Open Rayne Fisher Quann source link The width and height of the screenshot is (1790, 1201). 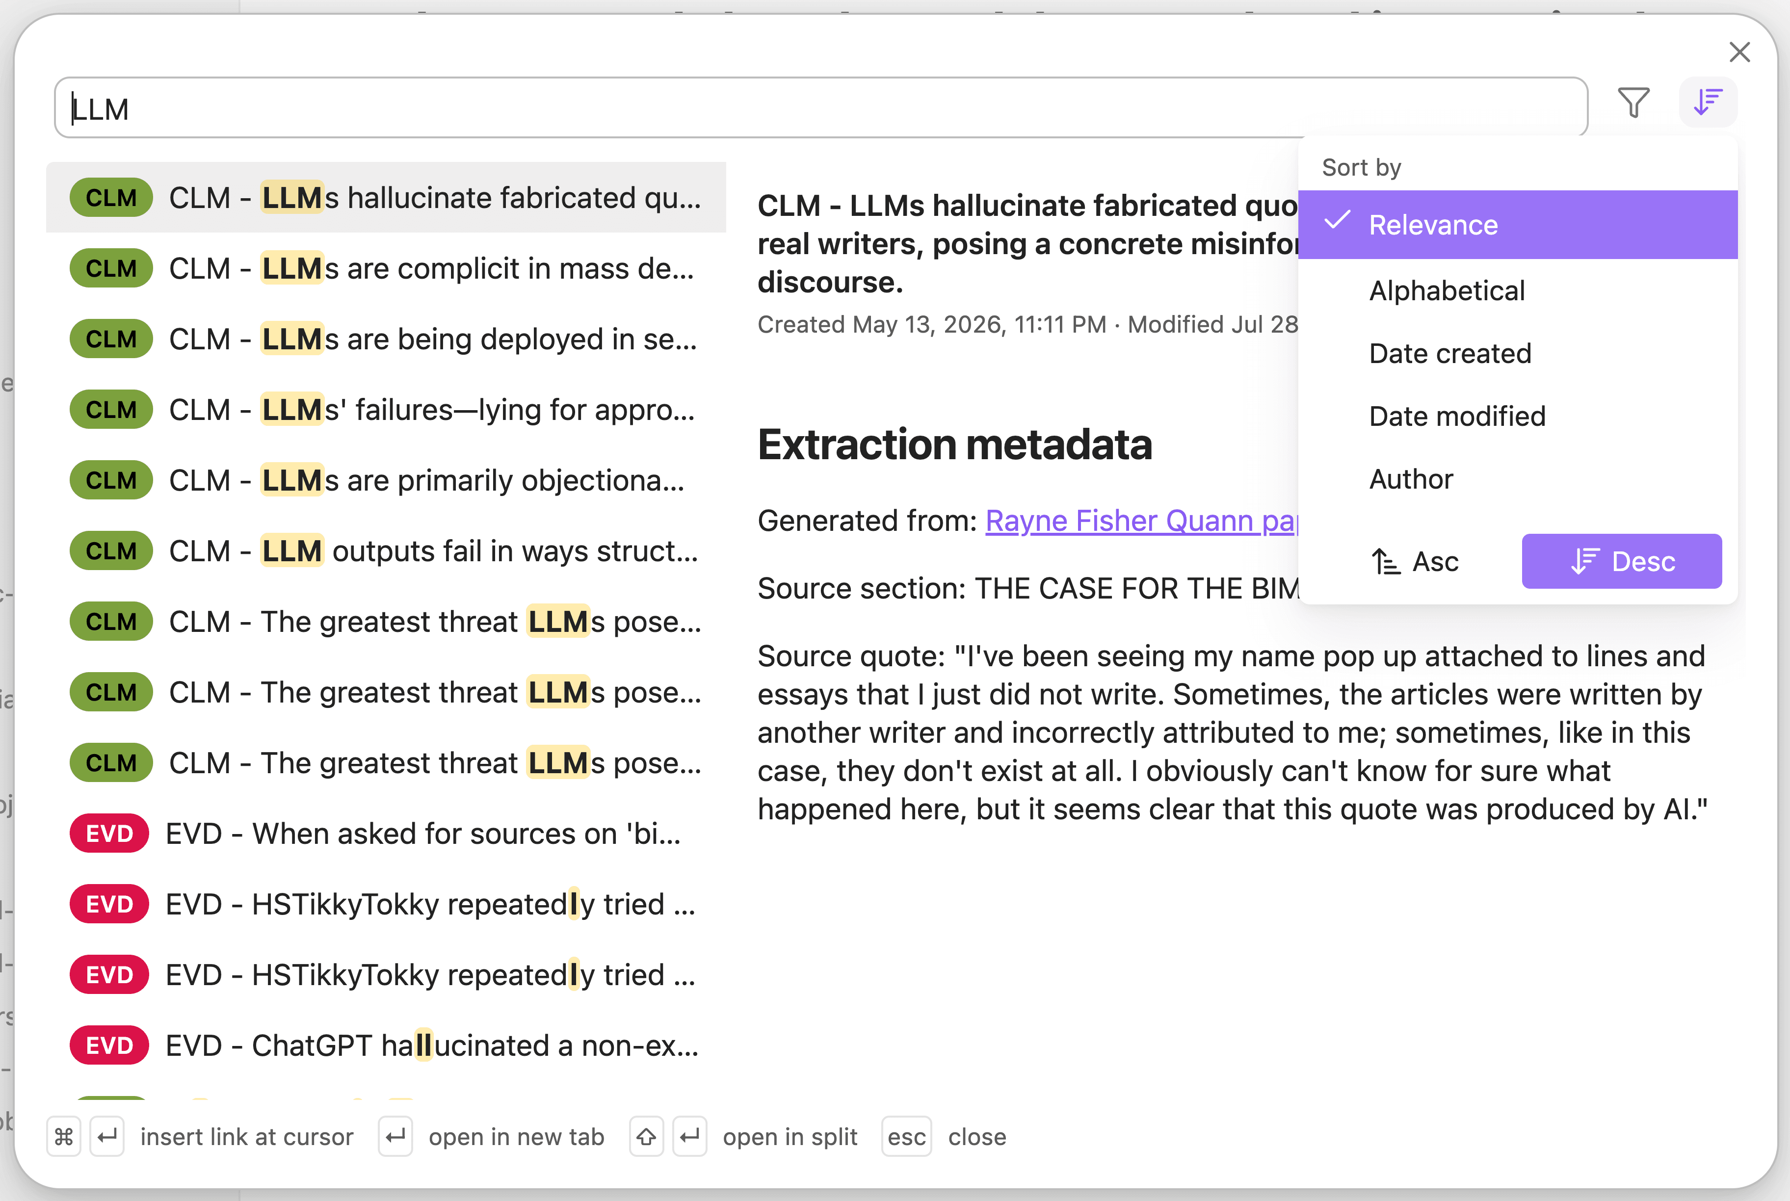(x=1141, y=521)
